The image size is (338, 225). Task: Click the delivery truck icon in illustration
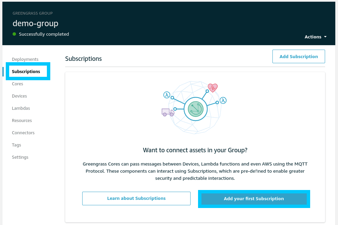coord(167,112)
